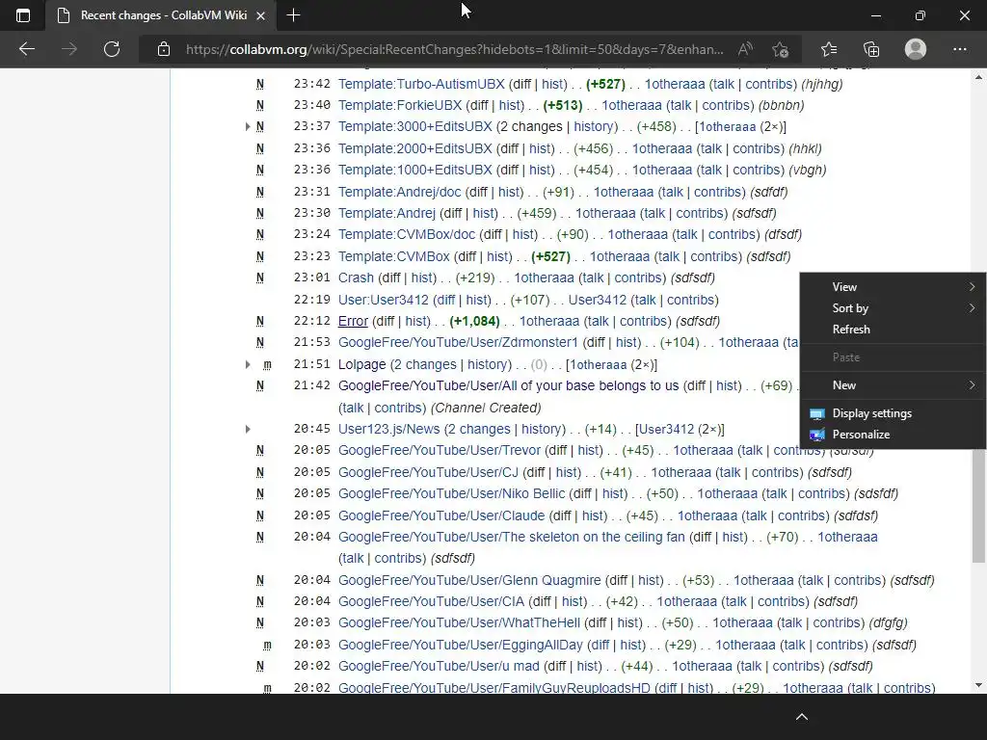Click the m marker on Lolpage row
The height and width of the screenshot is (740, 987).
coord(267,365)
